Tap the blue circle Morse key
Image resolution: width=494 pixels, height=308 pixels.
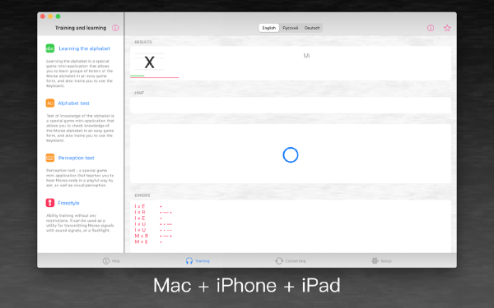pyautogui.click(x=291, y=155)
